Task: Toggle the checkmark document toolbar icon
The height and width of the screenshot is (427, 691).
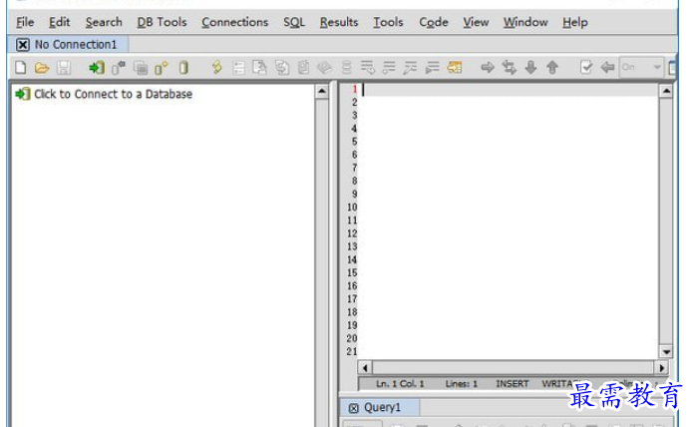Action: coord(586,68)
